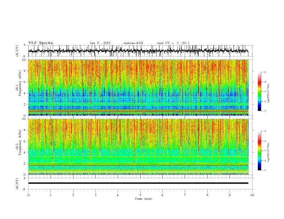The height and width of the screenshot is (219, 284).
Task: Click the ch.1 color bar 'log(PSD)(V²/Hz)' label
Action: 269,93
